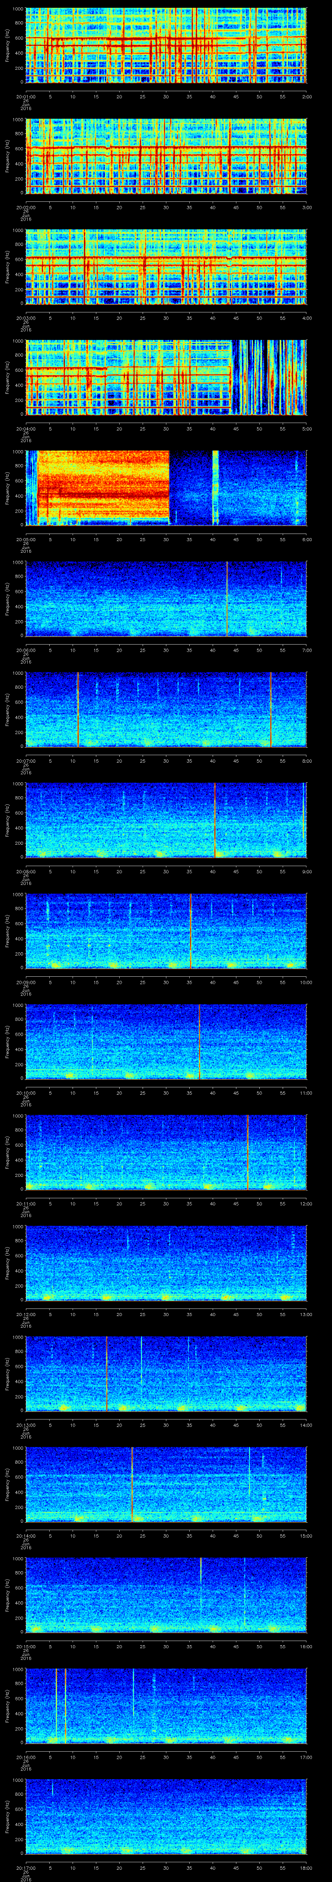Click the 20:12:00 start time label

coord(26,1315)
